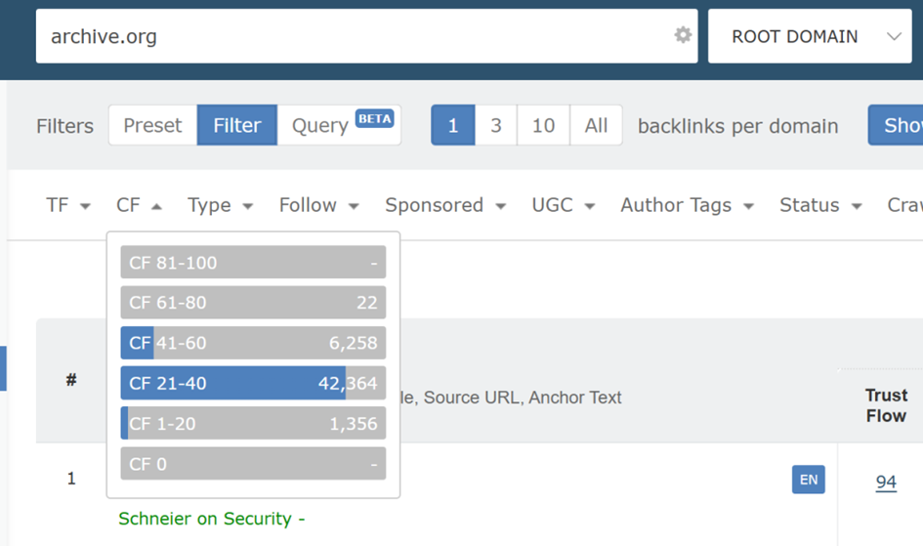Open the UGC filter dropdown

tap(563, 205)
